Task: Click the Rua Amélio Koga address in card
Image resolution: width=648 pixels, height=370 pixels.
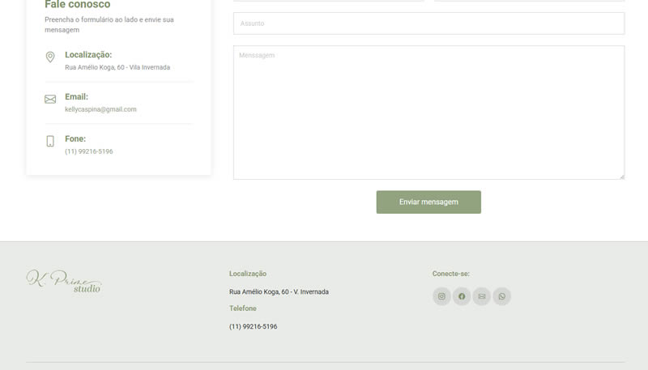Action: tap(117, 67)
